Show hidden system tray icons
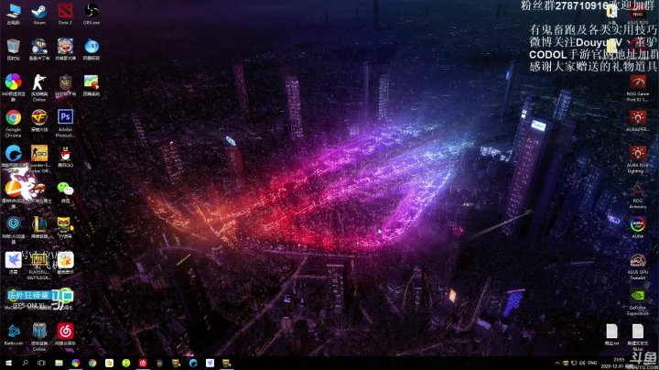The height and width of the screenshot is (370, 659). (x=557, y=363)
